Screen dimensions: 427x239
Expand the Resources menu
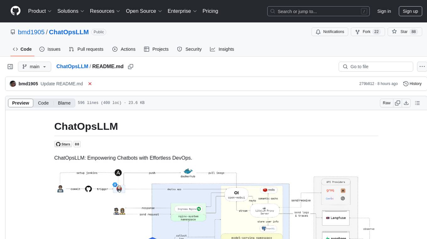[105, 11]
